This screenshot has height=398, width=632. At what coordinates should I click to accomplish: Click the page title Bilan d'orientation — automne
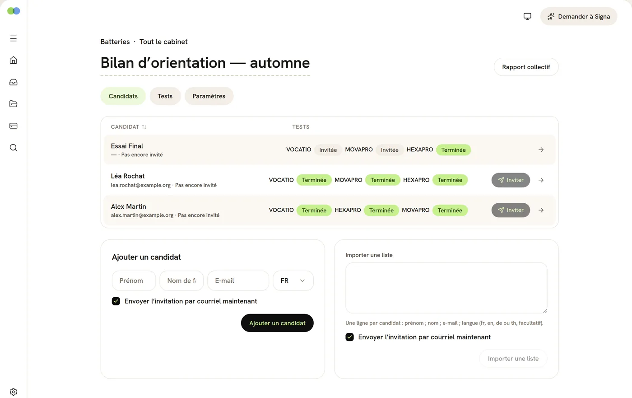coord(205,63)
